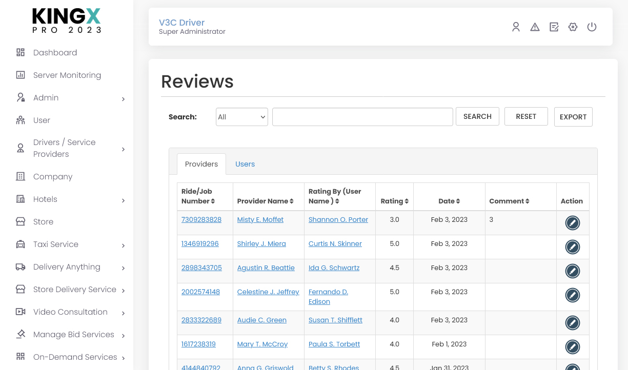Expand the Taxi Service chevron

click(123, 246)
